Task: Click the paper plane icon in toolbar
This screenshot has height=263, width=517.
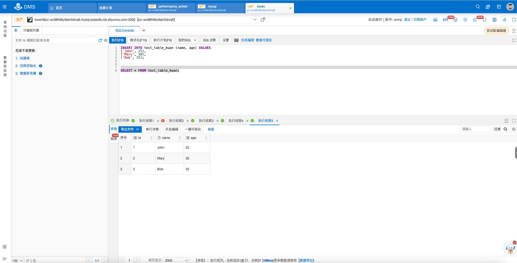Action: (x=504, y=20)
